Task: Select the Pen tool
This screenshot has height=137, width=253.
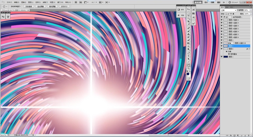Action: 188,53
